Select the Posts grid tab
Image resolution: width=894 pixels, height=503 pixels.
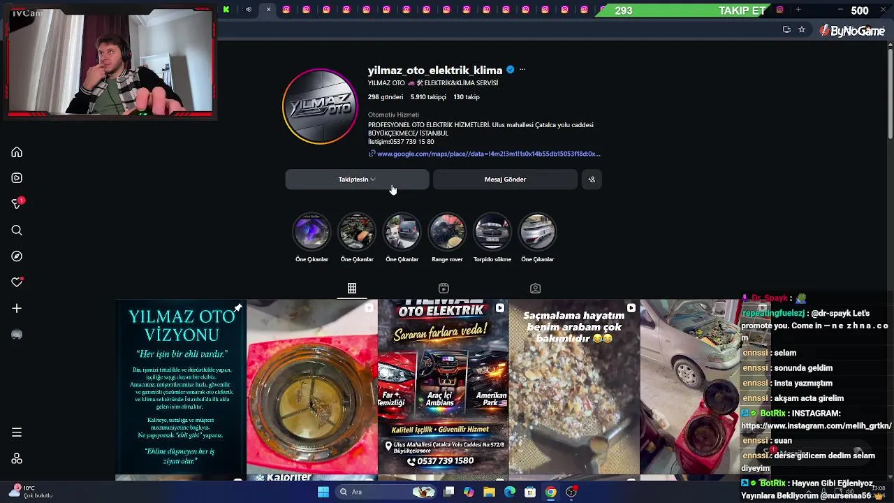pos(352,289)
